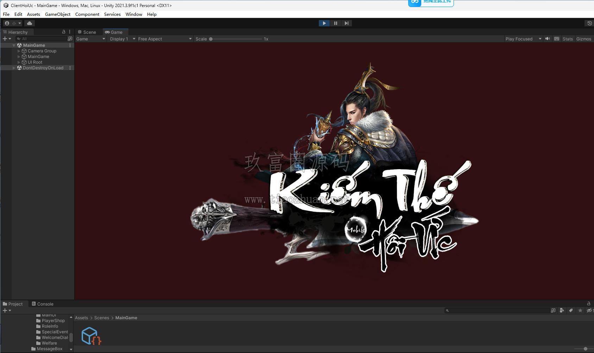The height and width of the screenshot is (353, 594).
Task: Click the Favorites star icon
Action: tap(580, 310)
